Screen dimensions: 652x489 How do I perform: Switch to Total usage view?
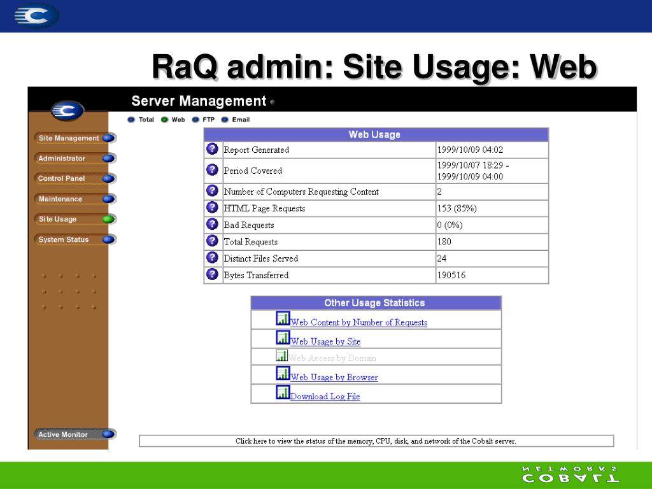(146, 120)
